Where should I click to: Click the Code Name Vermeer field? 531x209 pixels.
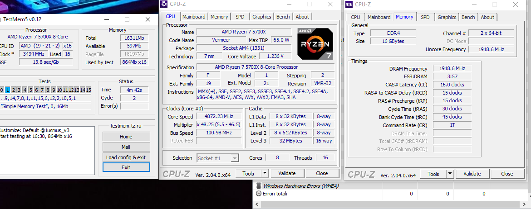[x=222, y=40]
